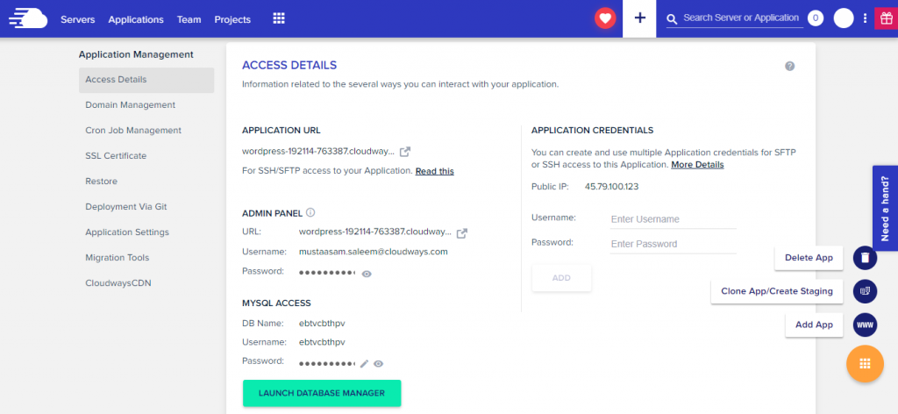The image size is (898, 414).
Task: Click the search magnifier icon
Action: click(x=672, y=20)
